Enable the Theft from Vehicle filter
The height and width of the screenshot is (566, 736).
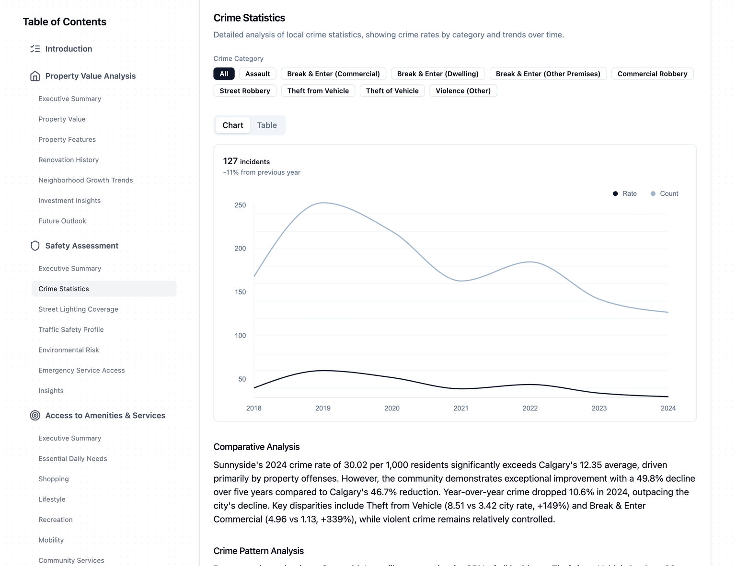tap(318, 91)
